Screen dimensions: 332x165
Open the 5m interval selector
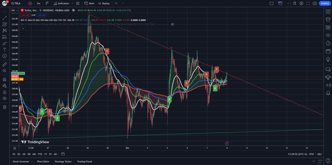(38, 3)
